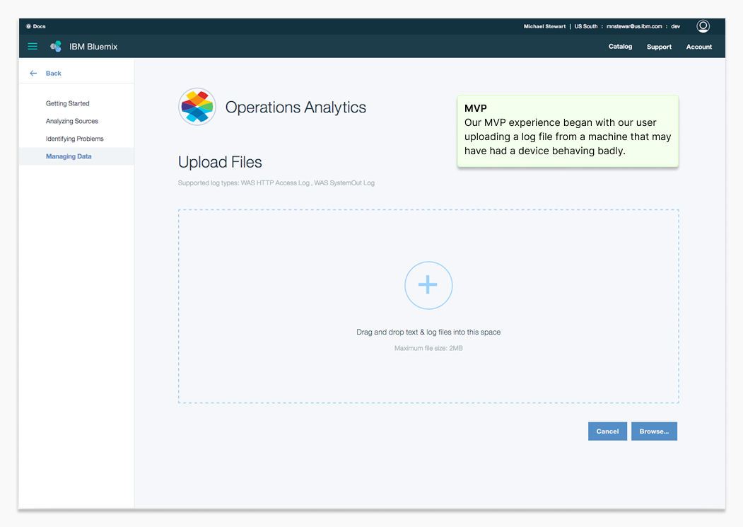The width and height of the screenshot is (743, 527).
Task: Open the mnstewar@us.ibm.com organization selector
Action: pyautogui.click(x=634, y=26)
